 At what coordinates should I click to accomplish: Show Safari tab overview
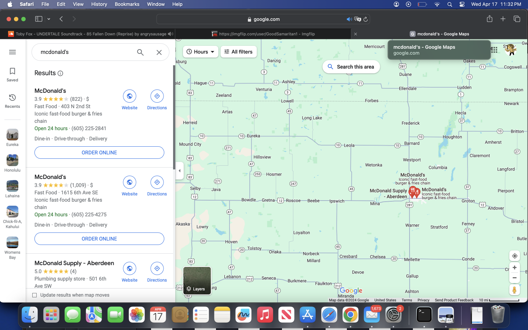coord(517,19)
